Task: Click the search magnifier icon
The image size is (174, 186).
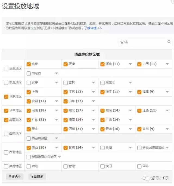Action: coord(169,42)
